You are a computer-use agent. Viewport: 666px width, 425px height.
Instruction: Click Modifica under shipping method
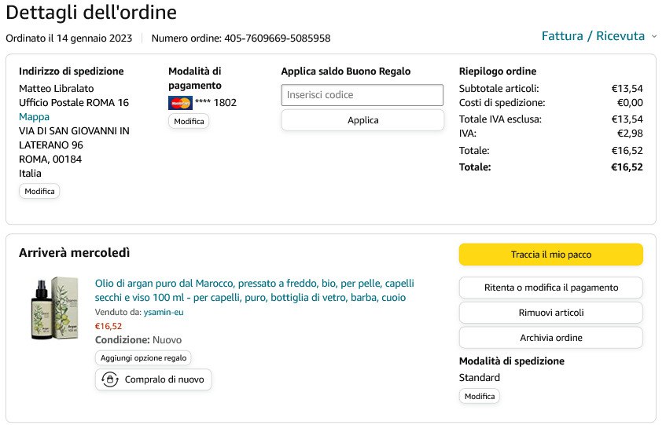pos(480,397)
